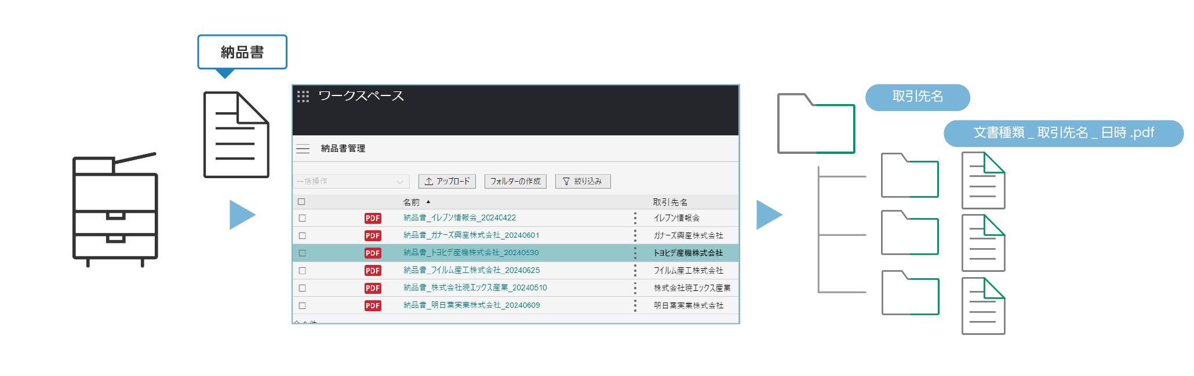Screen dimensions: 1194x376
Task: Check the box for イレブン情報会 row
Action: click(x=302, y=218)
